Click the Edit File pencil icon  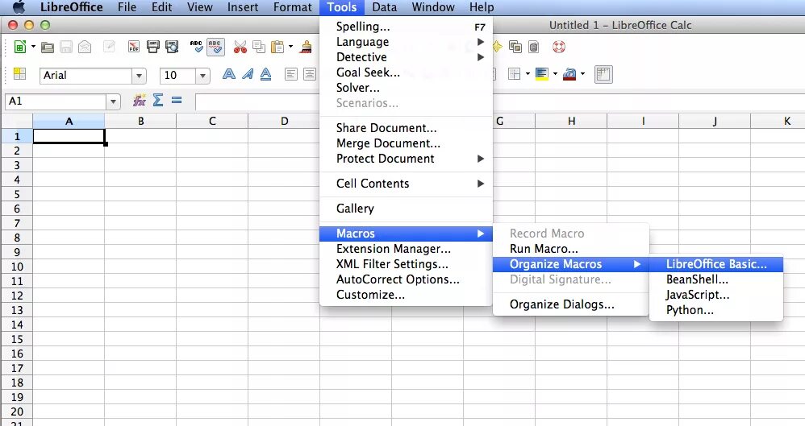[109, 47]
